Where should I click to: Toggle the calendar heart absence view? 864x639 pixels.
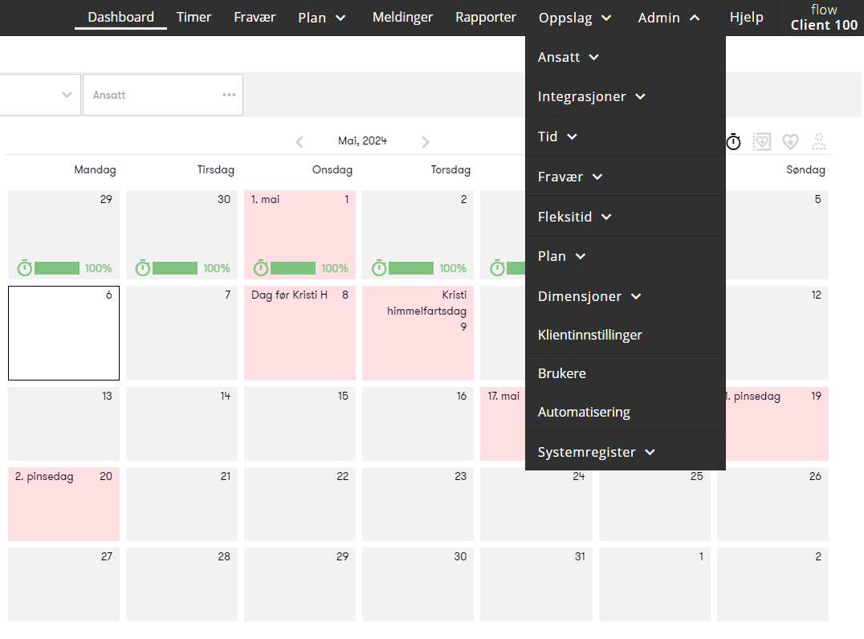(x=761, y=142)
